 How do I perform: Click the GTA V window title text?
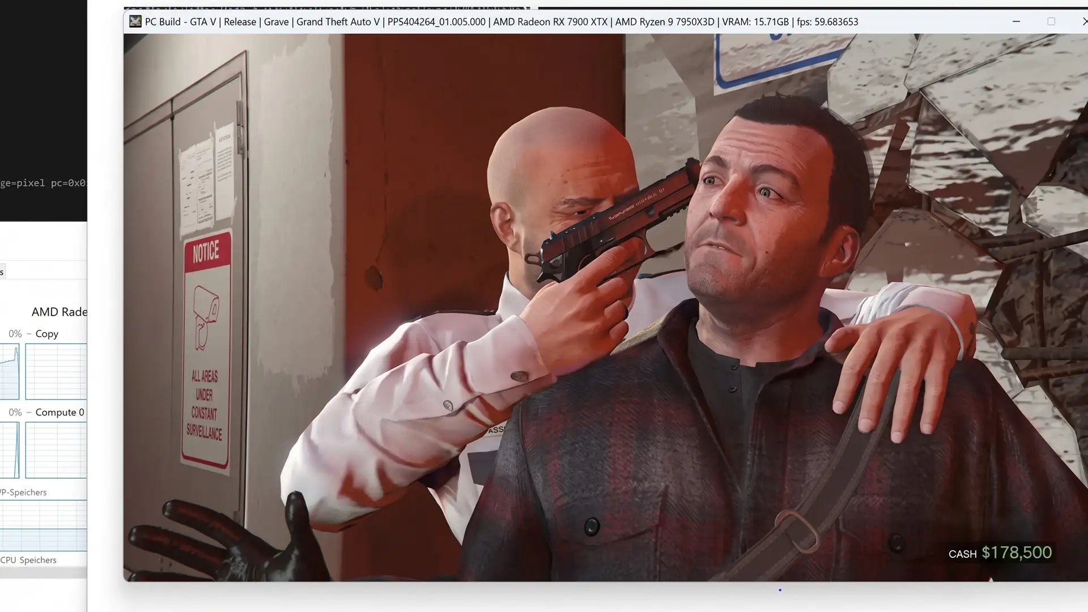[501, 22]
